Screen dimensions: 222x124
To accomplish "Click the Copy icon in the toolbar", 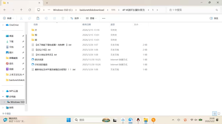I will (29, 18).
